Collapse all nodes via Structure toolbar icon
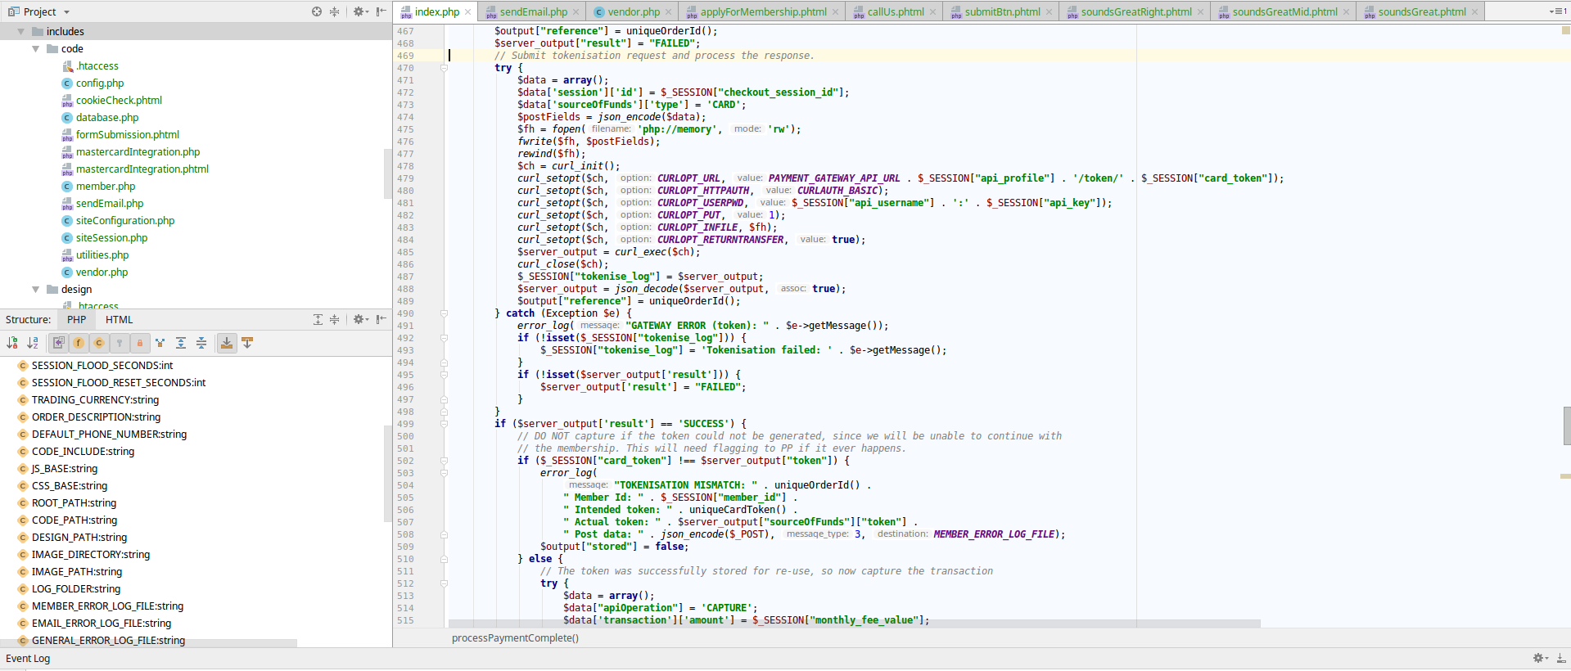This screenshot has height=671, width=1571. (x=201, y=343)
